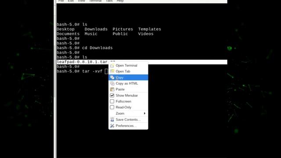Image resolution: width=281 pixels, height=158 pixels.
Task: Enable the Read-Only checkbox
Action: tap(112, 107)
